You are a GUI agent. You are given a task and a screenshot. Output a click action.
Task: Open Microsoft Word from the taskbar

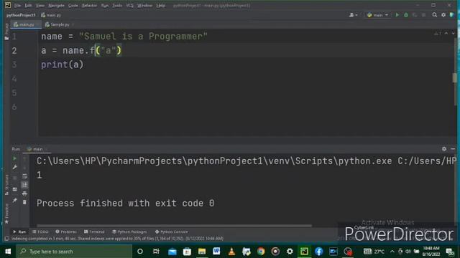pos(216,252)
